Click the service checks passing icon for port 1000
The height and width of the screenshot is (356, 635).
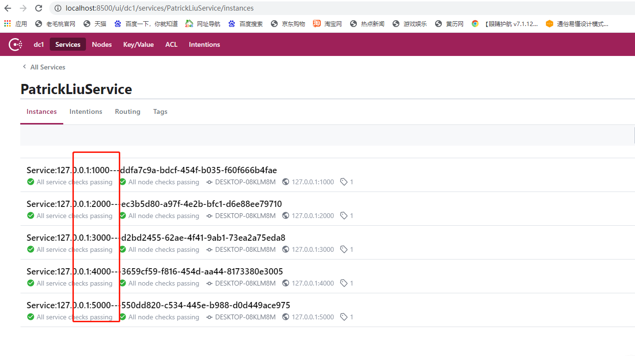[30, 182]
